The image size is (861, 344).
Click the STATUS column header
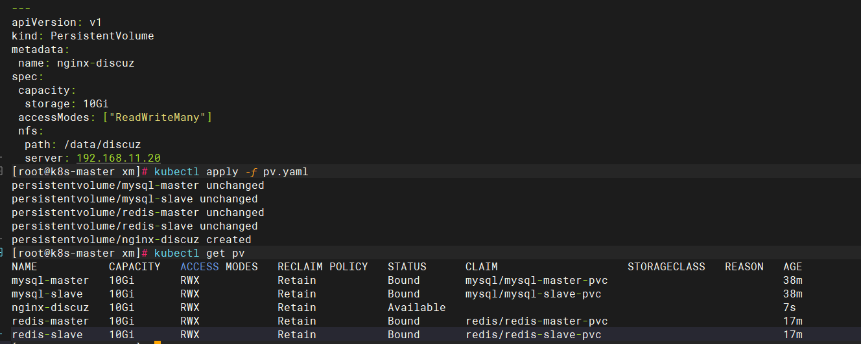407,266
